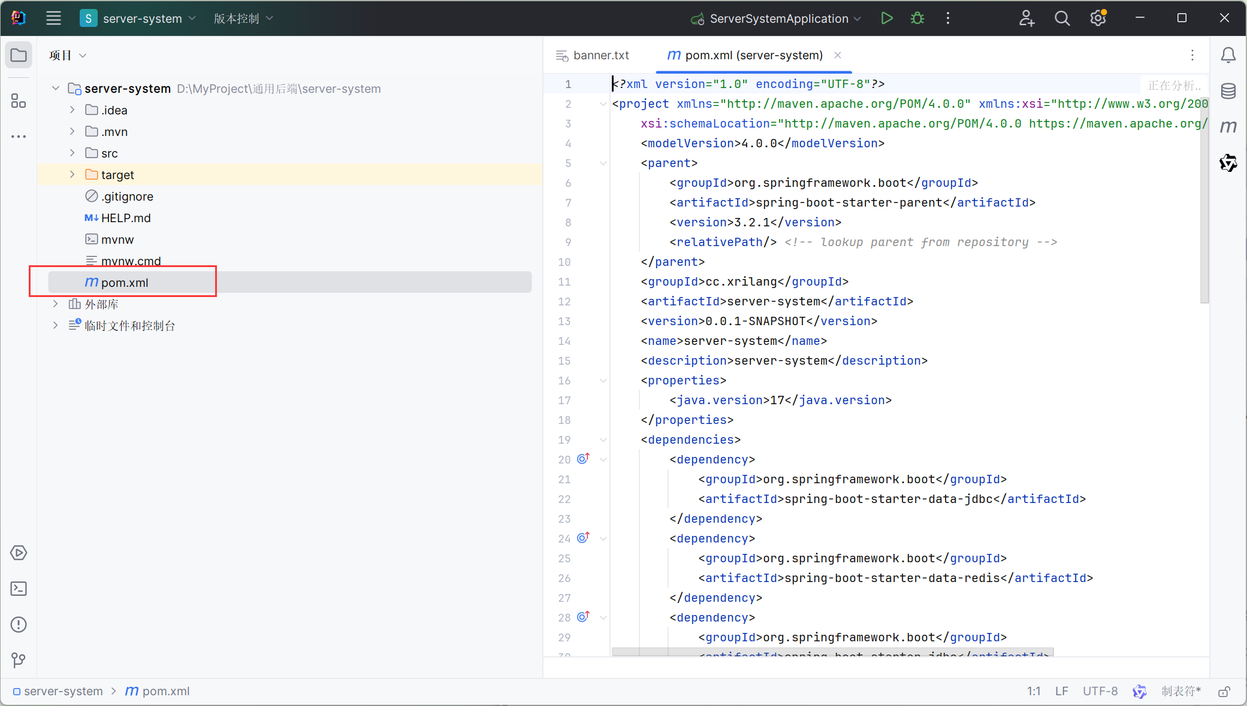The image size is (1247, 706).
Task: Expand the .mvn folder
Action: [72, 131]
